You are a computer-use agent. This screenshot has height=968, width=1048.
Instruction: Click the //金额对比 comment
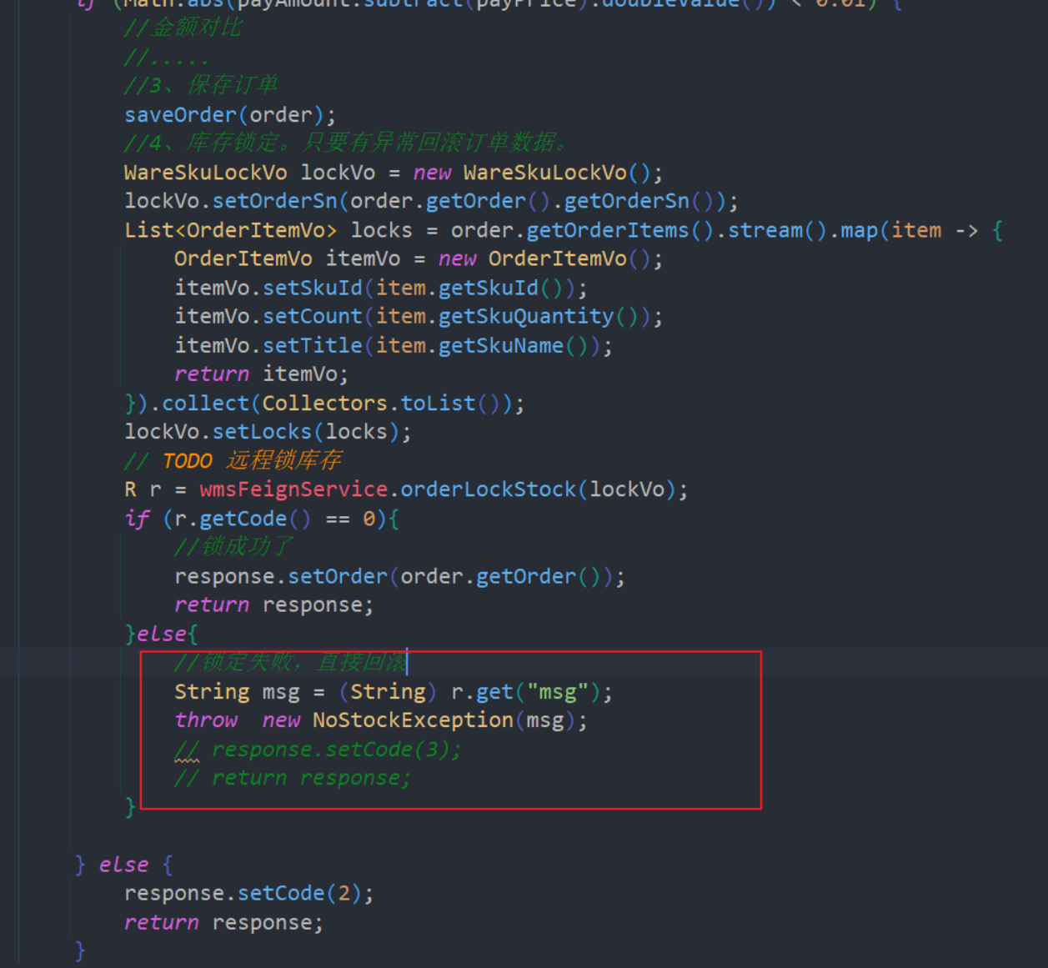183,28
